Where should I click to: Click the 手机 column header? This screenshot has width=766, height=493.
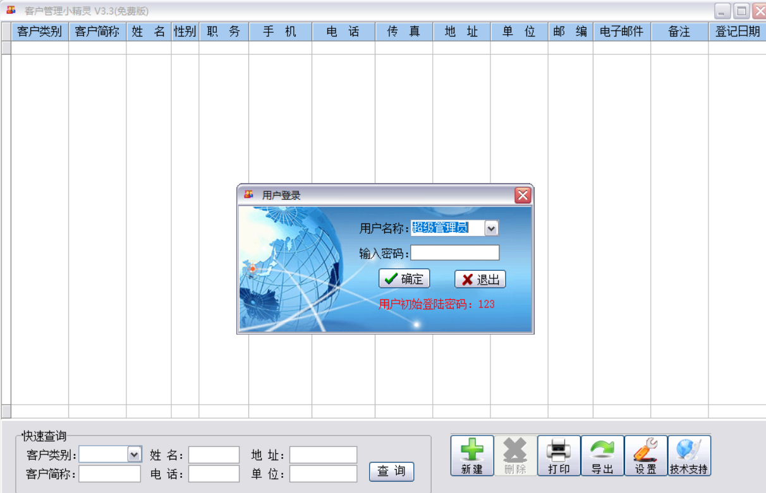[x=280, y=32]
